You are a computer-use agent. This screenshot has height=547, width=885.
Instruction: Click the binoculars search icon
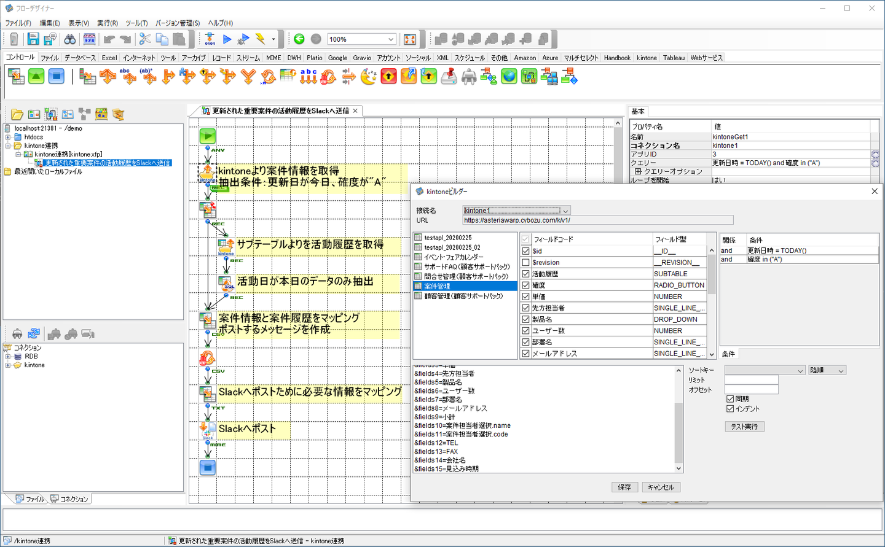pyautogui.click(x=70, y=39)
